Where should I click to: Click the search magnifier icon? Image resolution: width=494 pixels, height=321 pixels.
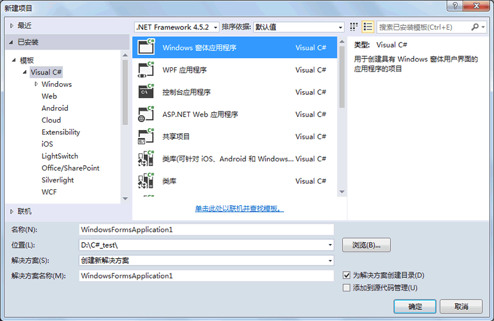(x=476, y=27)
